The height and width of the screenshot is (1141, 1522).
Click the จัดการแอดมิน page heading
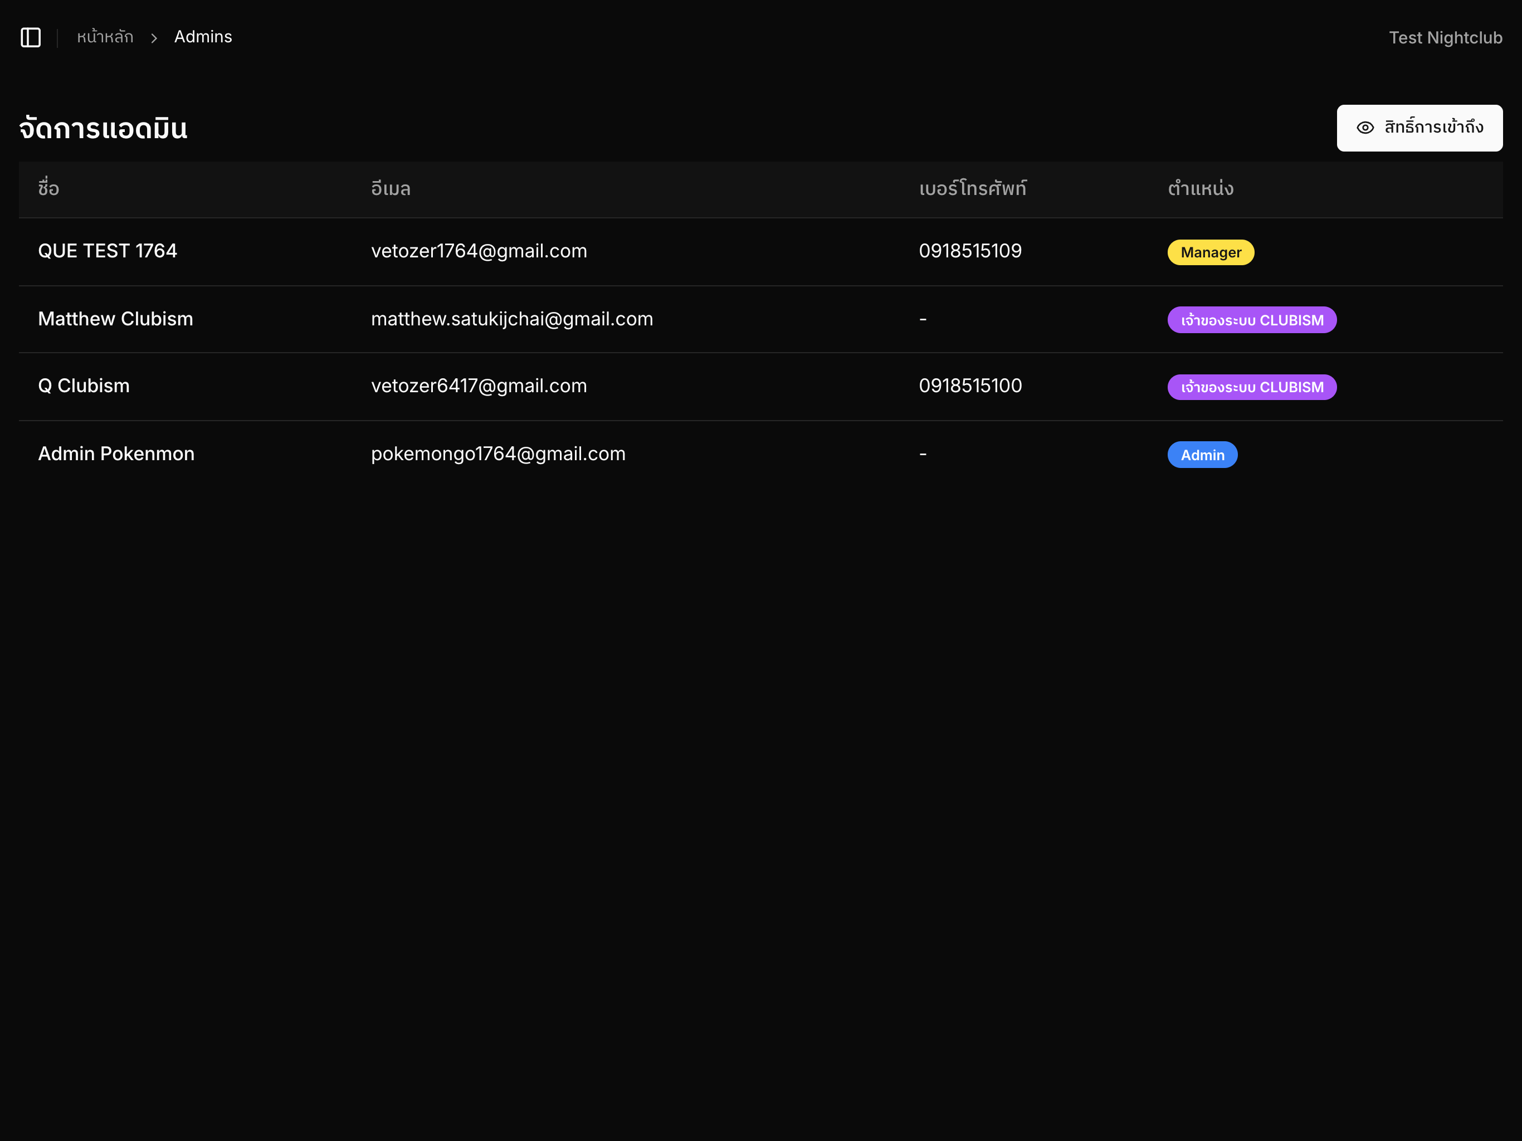pos(103,129)
